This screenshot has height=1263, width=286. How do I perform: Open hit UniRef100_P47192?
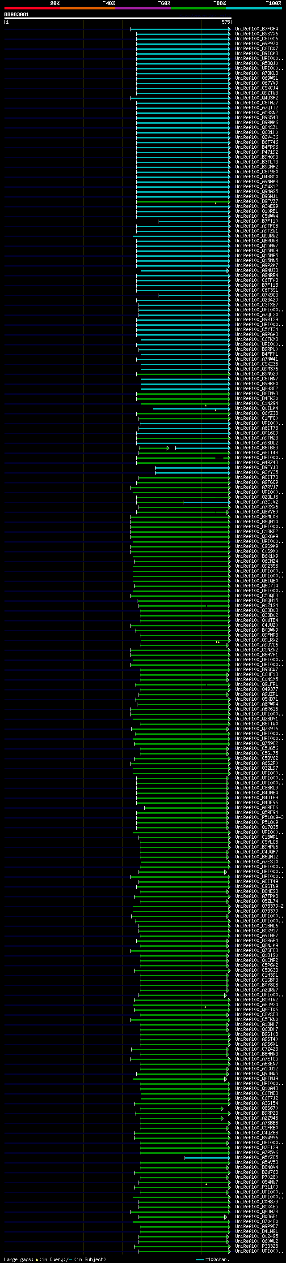pyautogui.click(x=257, y=152)
